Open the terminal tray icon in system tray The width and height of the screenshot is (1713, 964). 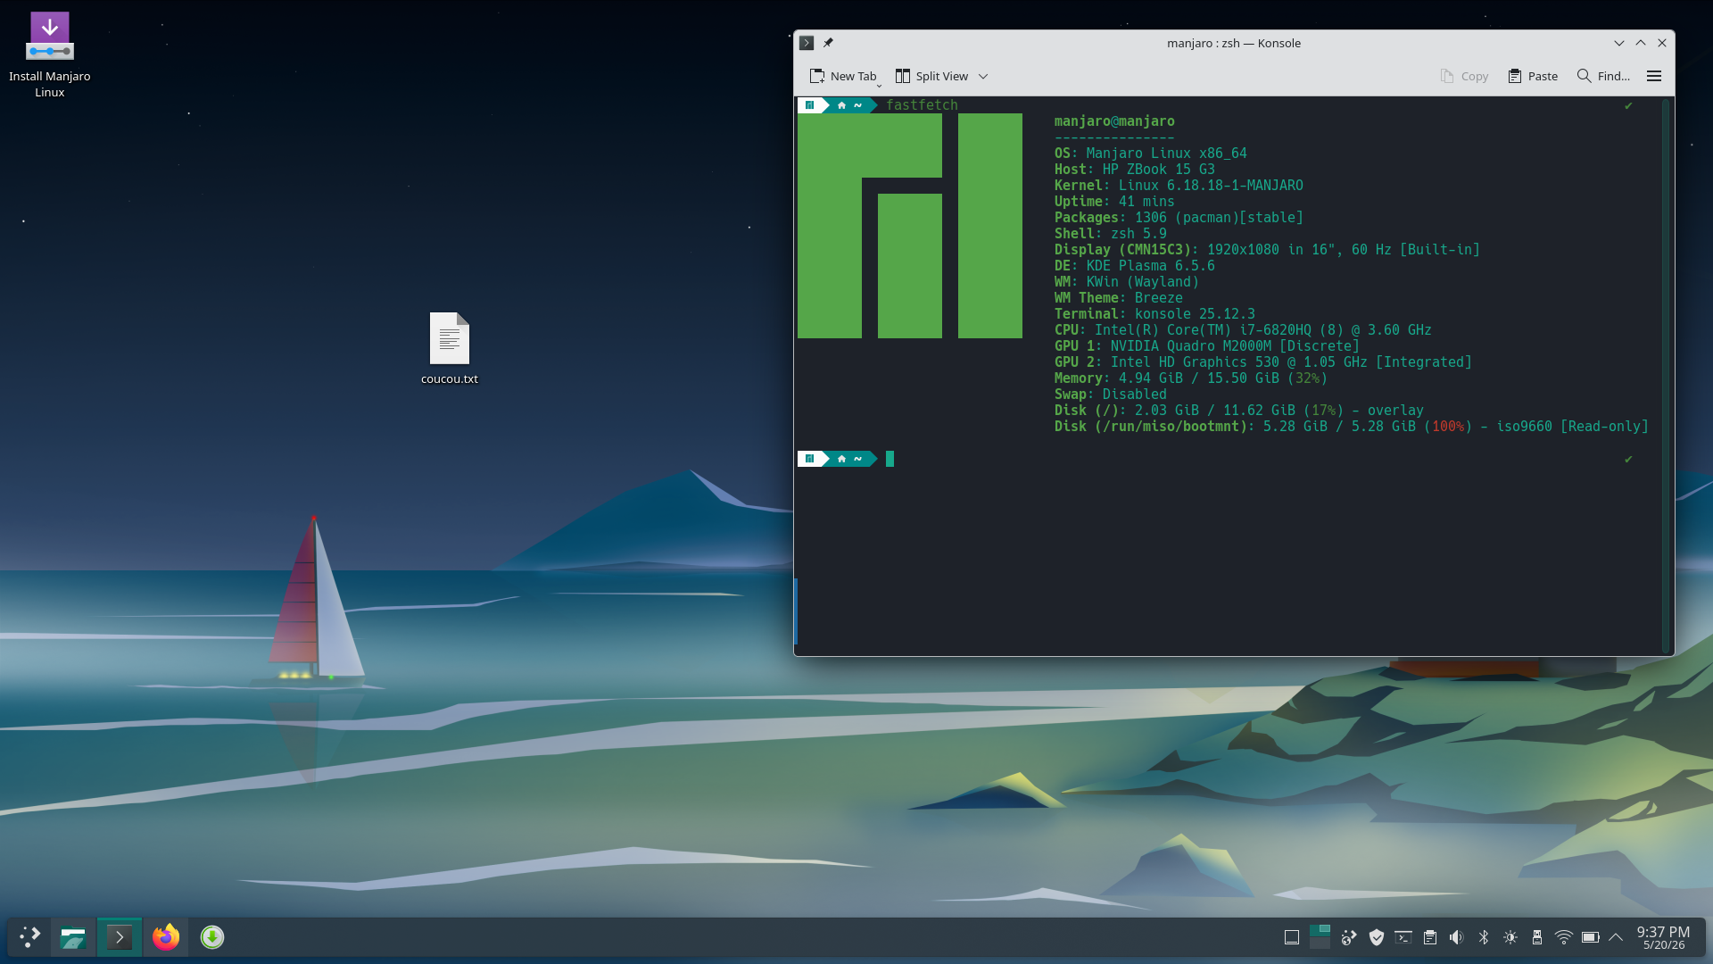[1403, 937]
